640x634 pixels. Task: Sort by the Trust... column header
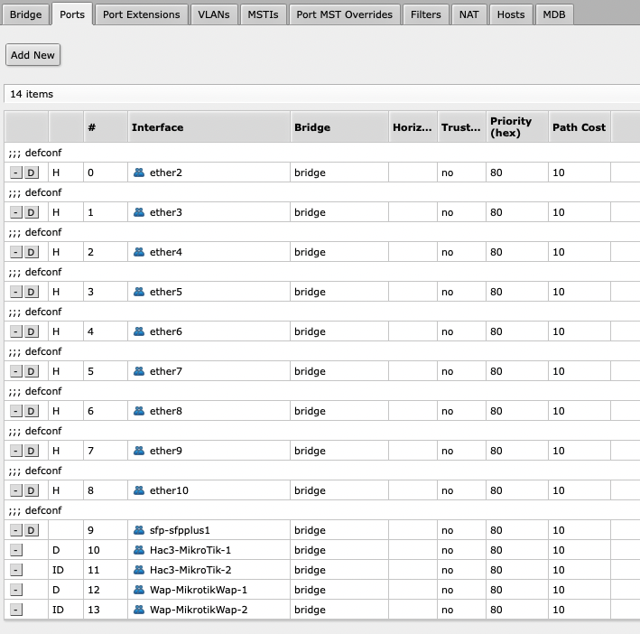(x=461, y=127)
